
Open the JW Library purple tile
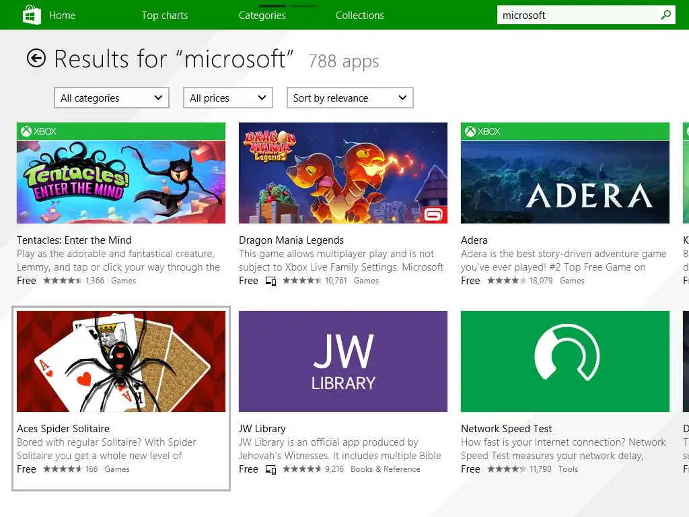pyautogui.click(x=343, y=361)
